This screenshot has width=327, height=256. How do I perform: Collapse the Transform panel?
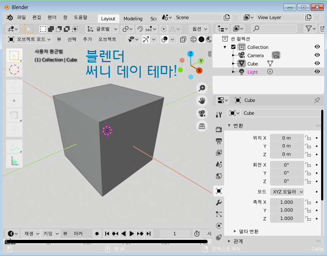pos(229,126)
